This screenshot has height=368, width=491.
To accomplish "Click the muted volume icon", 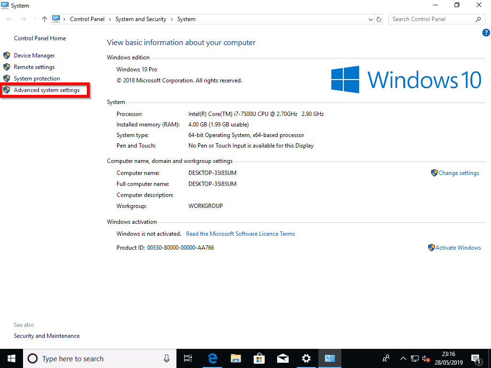I will [426, 358].
